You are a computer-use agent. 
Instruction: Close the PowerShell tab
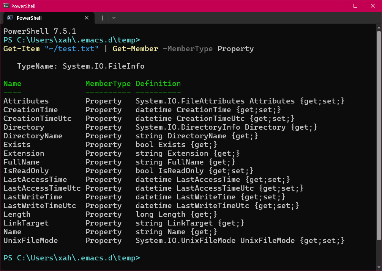(87, 18)
